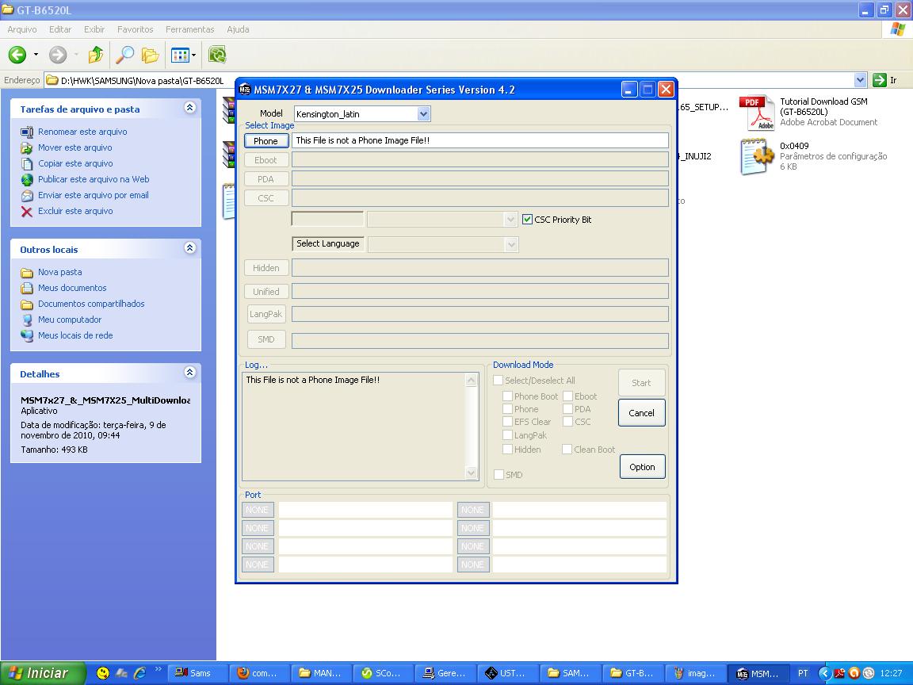Open the Favoritos menu
The height and width of the screenshot is (685, 913).
tap(135, 29)
